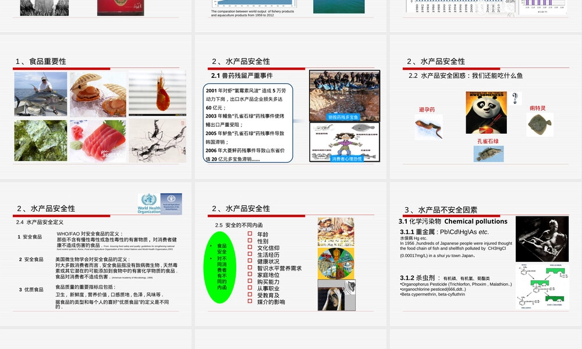582x349 pixels.
Task: Click the children eating illustration atop the 2.5 slide
Action: tap(336, 232)
